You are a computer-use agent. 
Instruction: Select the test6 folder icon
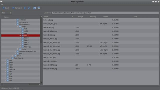(23, 44)
